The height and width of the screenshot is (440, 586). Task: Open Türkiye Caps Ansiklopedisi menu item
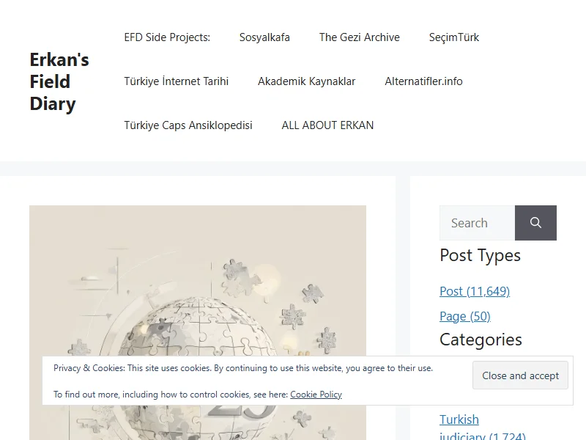click(x=188, y=125)
